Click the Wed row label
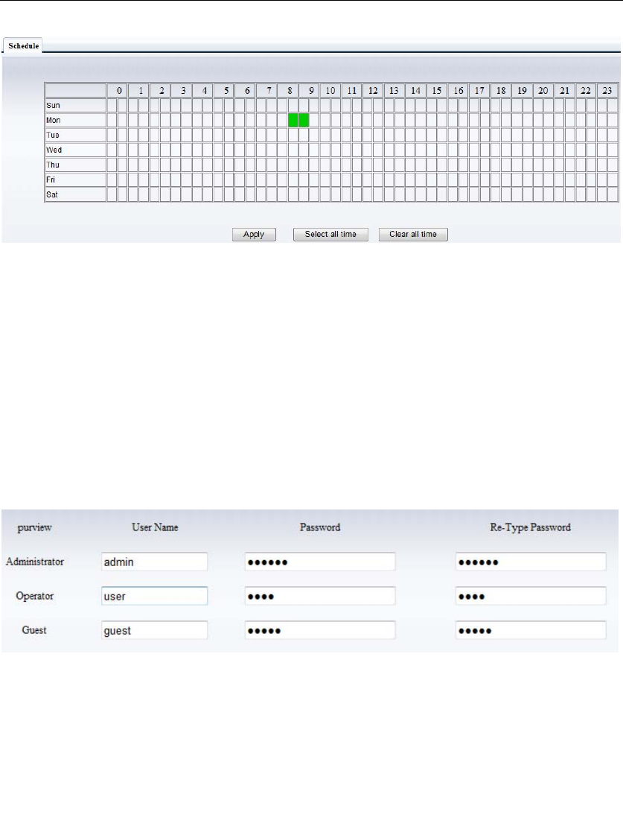 (x=54, y=150)
